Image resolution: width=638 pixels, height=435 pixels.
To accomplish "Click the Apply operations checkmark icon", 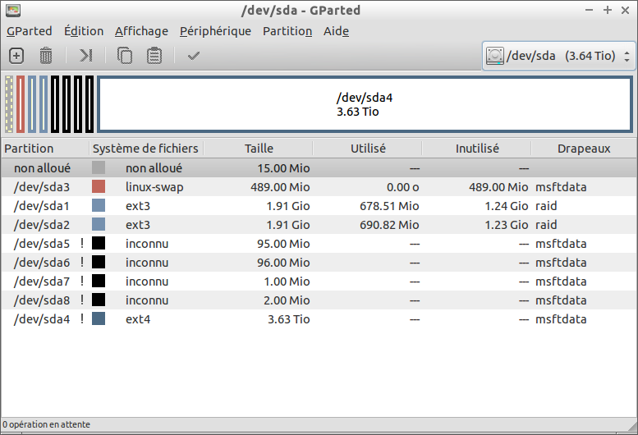I will (x=194, y=56).
